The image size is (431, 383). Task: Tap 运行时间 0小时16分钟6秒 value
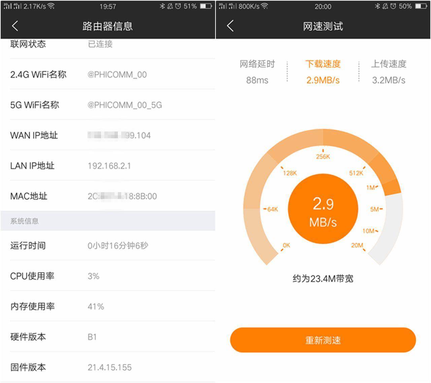point(118,245)
